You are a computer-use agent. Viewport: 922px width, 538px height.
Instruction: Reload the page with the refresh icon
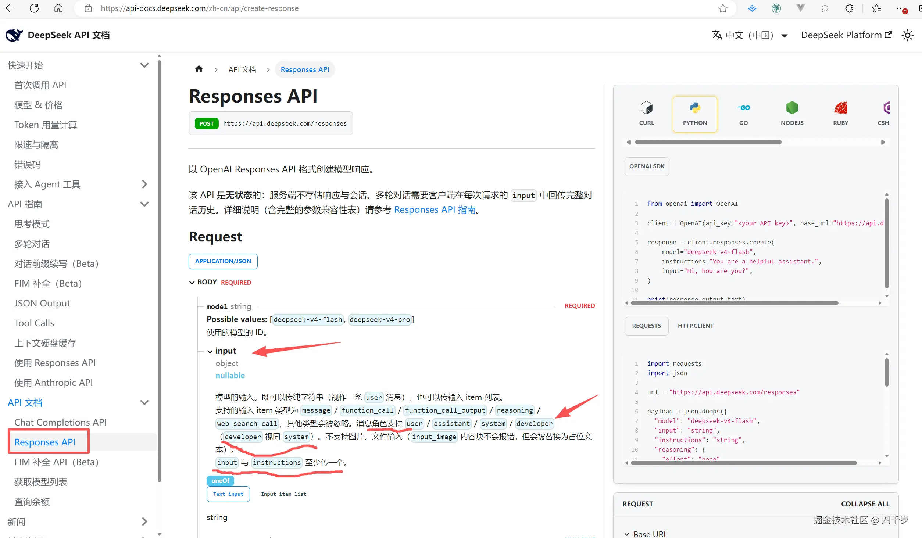tap(34, 8)
